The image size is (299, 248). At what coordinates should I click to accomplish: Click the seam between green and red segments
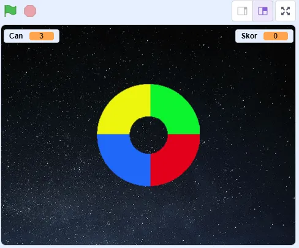[x=184, y=134]
